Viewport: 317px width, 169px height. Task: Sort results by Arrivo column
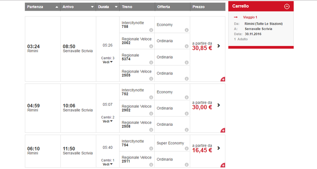(x=78, y=7)
